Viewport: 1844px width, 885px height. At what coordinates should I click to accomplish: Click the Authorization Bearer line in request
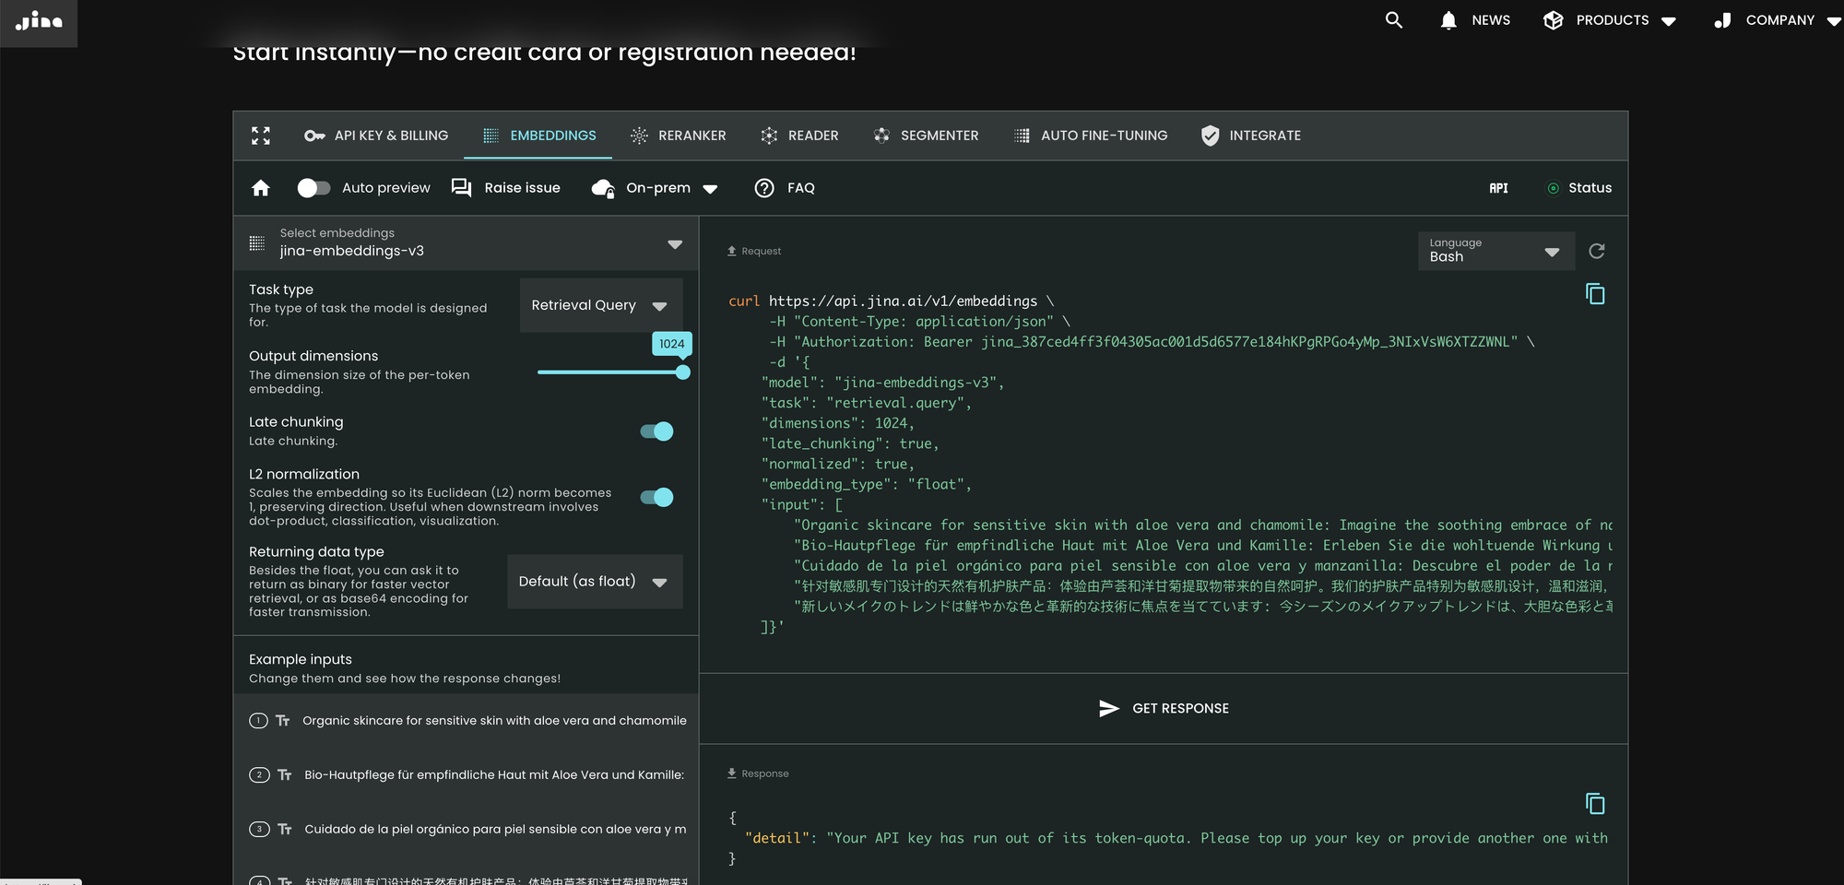point(1152,342)
